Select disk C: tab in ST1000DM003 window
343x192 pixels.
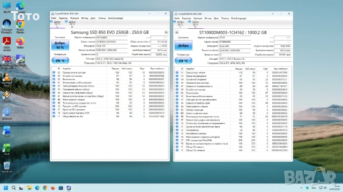coord(180,24)
